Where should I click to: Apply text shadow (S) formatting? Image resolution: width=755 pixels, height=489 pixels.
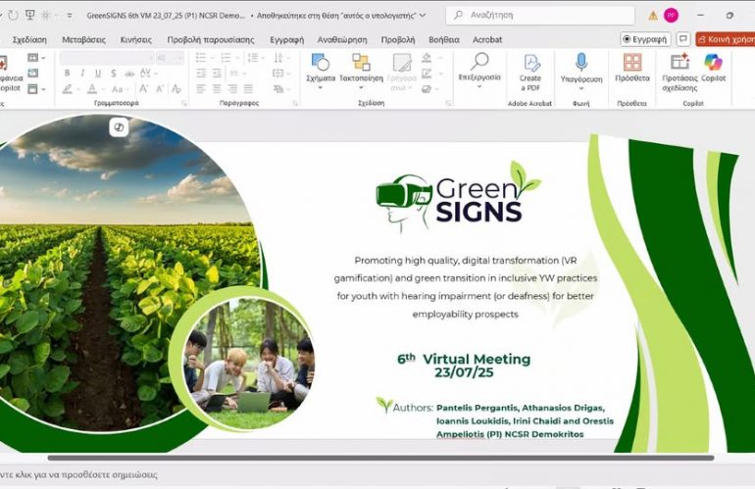pyautogui.click(x=113, y=73)
